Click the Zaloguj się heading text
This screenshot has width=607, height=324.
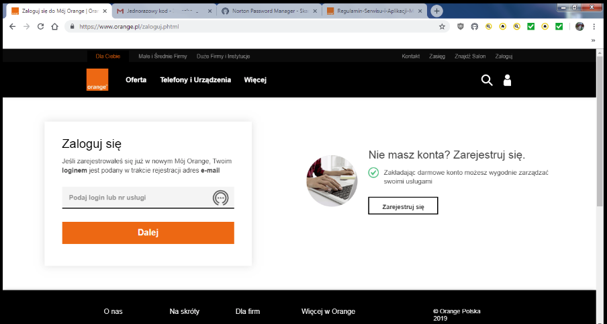pyautogui.click(x=92, y=145)
